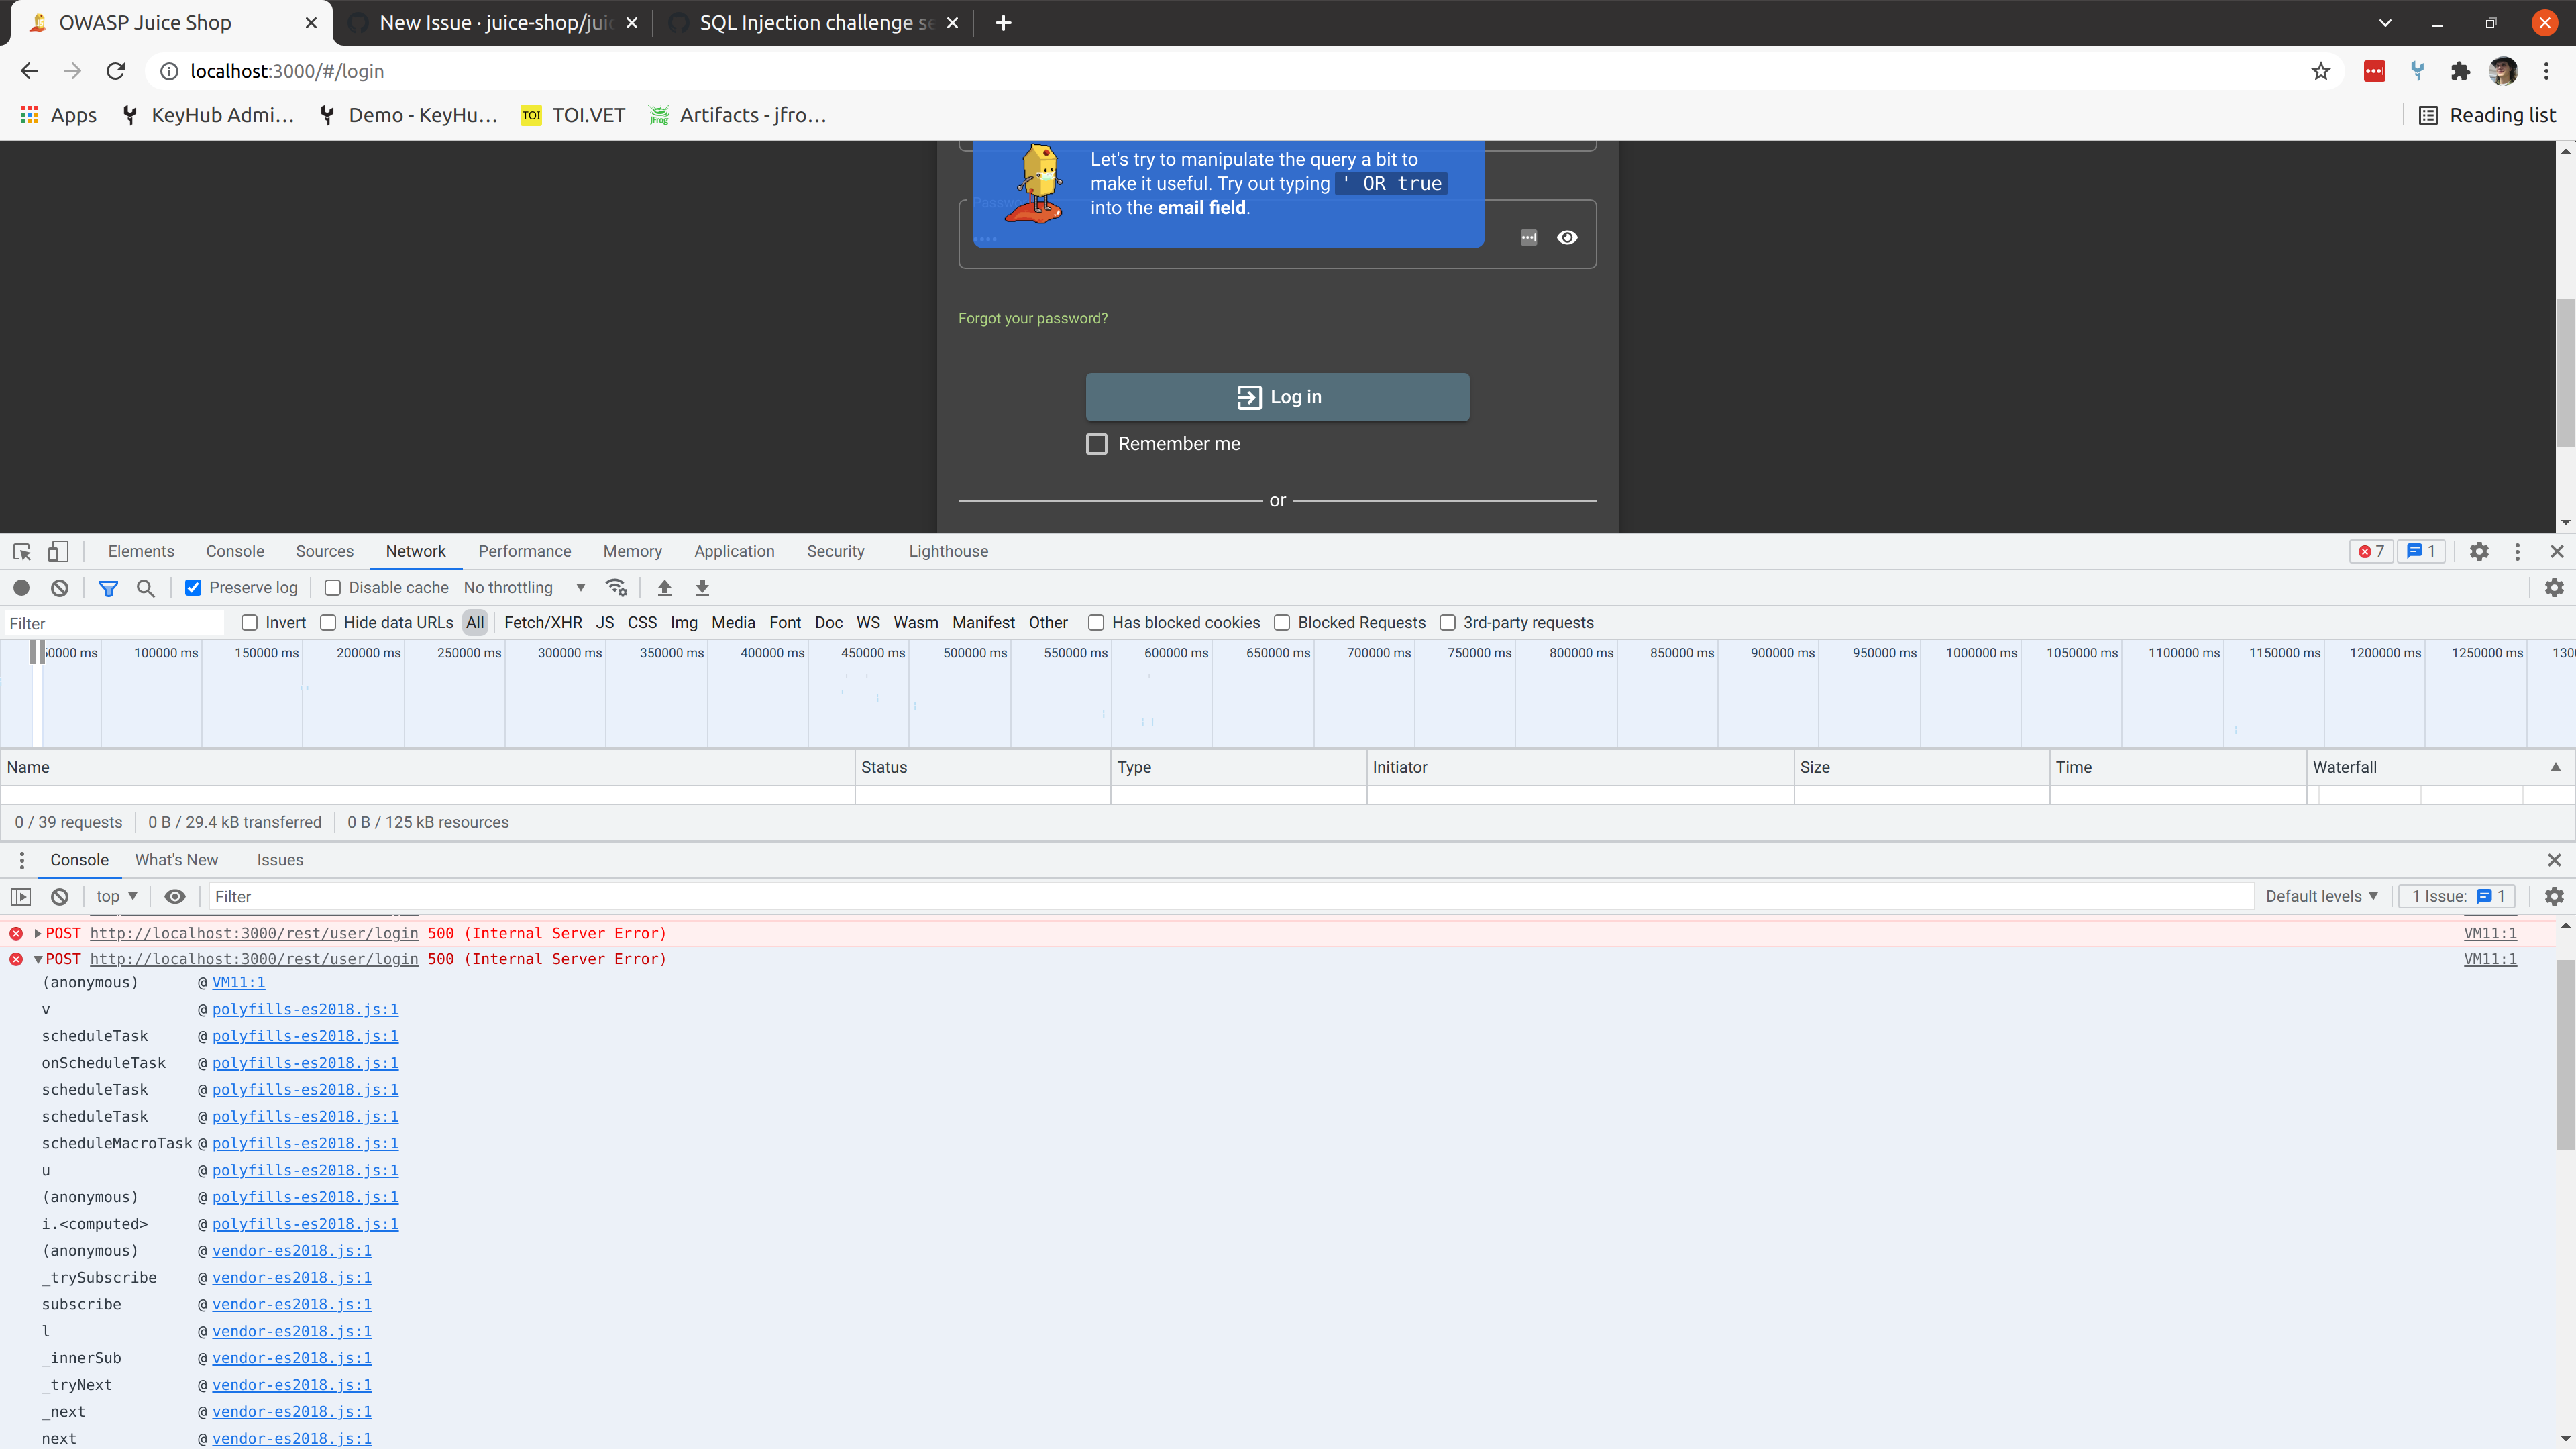This screenshot has width=2576, height=1449.
Task: Uncheck Preserve log checkbox
Action: [x=193, y=588]
